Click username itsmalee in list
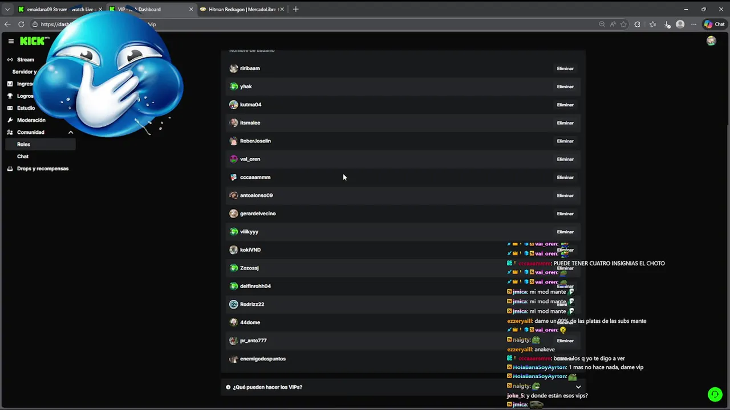730x410 pixels. (x=250, y=123)
